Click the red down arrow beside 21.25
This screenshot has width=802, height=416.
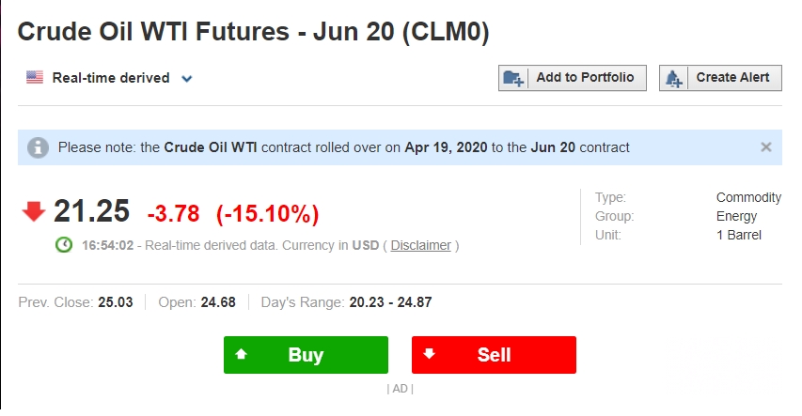pos(34,211)
